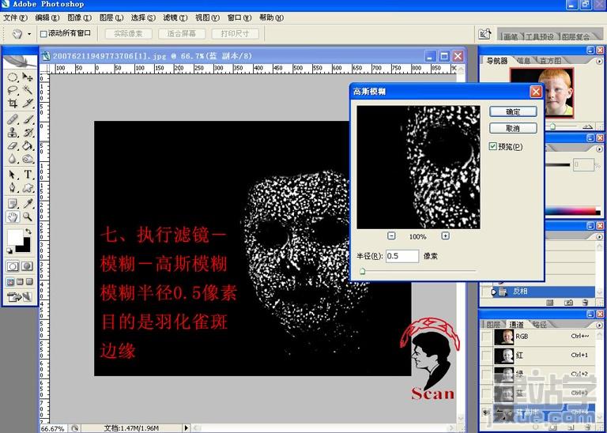The height and width of the screenshot is (433, 607).
Task: Toggle 预览 checkbox in Gaussian Blur dialog
Action: click(493, 146)
